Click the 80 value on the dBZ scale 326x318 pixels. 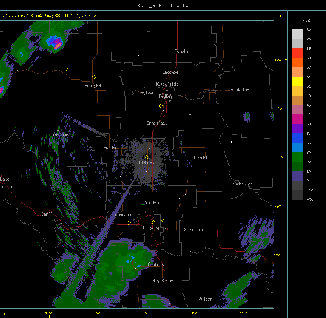point(309,30)
